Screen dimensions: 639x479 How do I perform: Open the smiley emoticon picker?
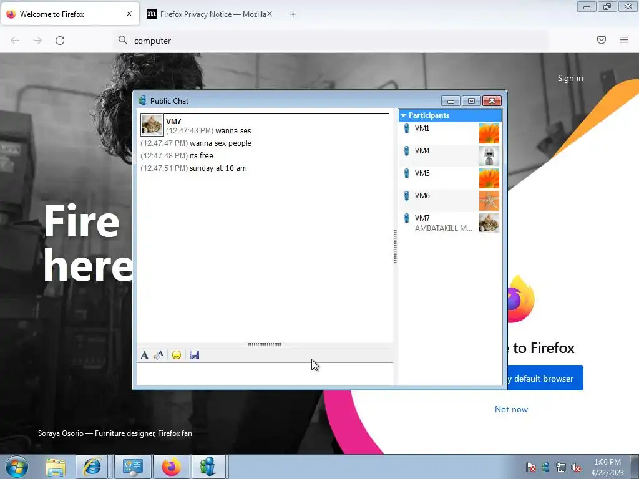tap(177, 355)
